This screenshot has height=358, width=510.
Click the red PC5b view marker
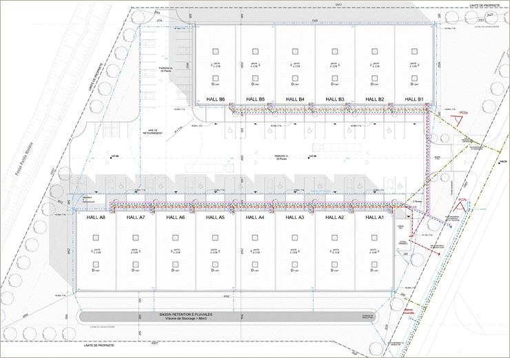461,204
